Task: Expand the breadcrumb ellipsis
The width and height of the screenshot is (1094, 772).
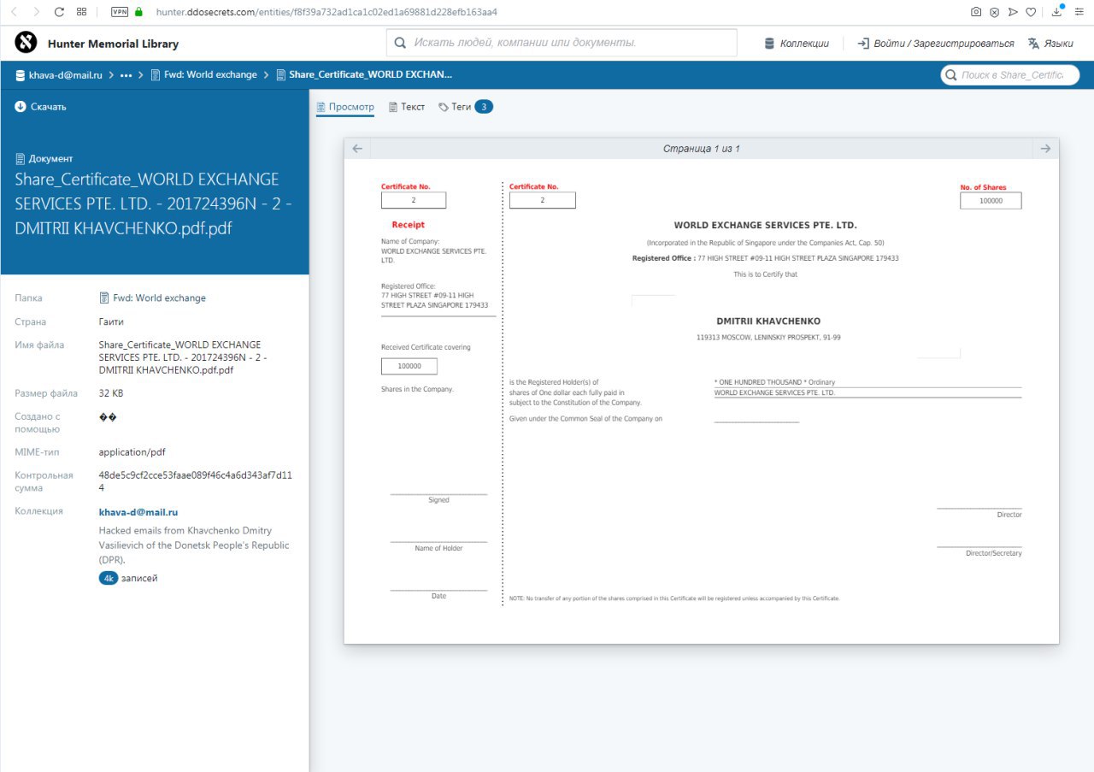Action: 126,75
